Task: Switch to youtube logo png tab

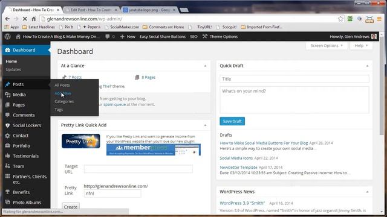Action: pyautogui.click(x=149, y=10)
